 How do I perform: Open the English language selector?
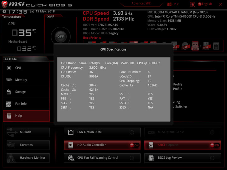[205, 4]
